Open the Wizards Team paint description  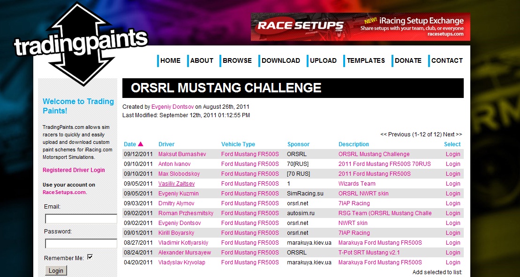pos(357,184)
